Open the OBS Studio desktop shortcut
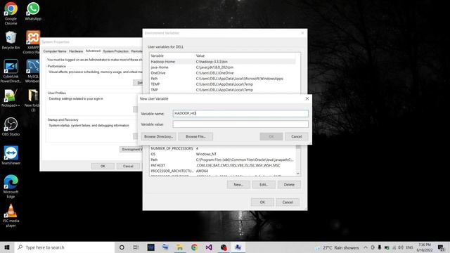 pos(11,126)
